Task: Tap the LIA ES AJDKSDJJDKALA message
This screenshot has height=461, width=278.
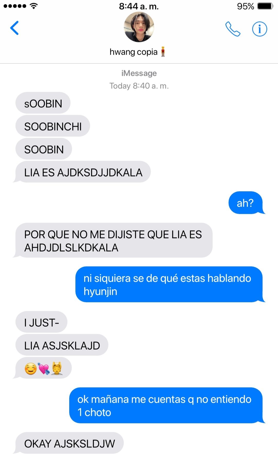Action: pos(82,172)
